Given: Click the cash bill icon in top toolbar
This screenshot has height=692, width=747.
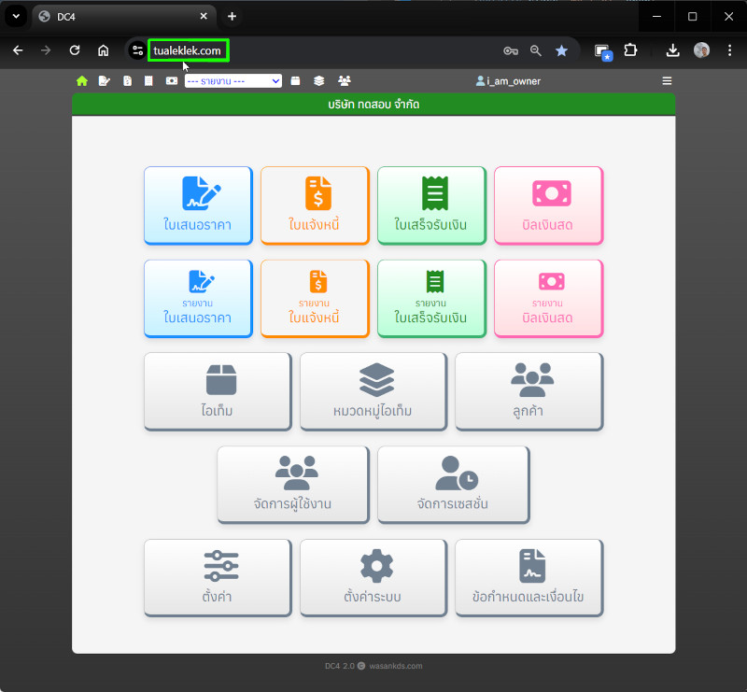Looking at the screenshot, I should tap(171, 81).
